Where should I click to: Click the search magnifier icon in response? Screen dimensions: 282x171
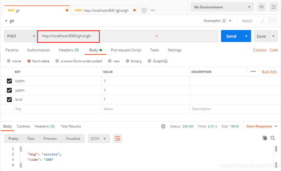(273, 138)
